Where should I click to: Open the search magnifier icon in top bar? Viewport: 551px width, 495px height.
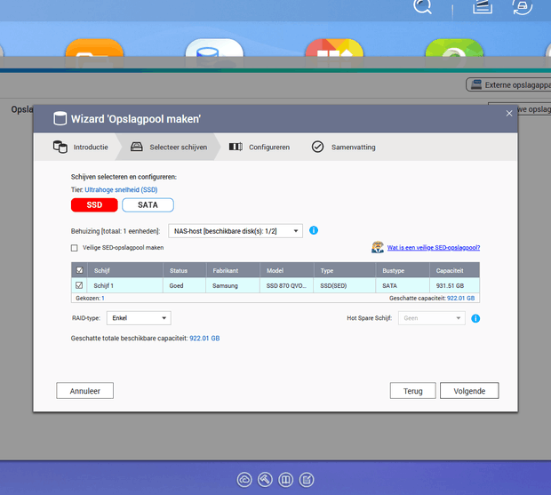[x=422, y=6]
